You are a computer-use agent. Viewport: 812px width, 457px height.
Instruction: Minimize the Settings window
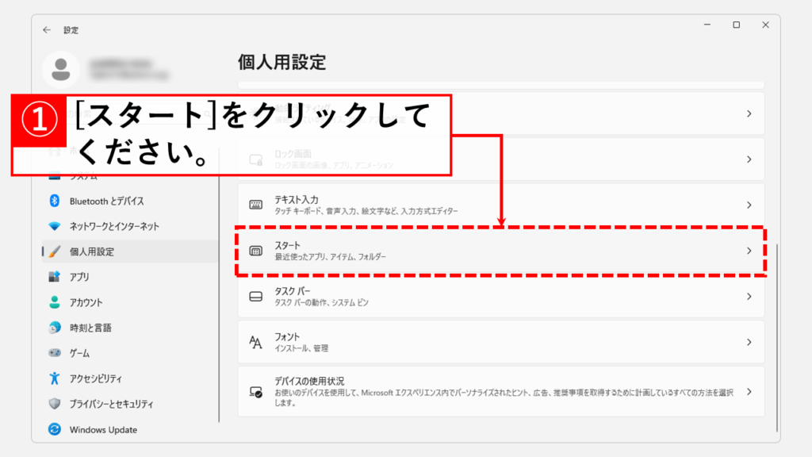click(707, 25)
